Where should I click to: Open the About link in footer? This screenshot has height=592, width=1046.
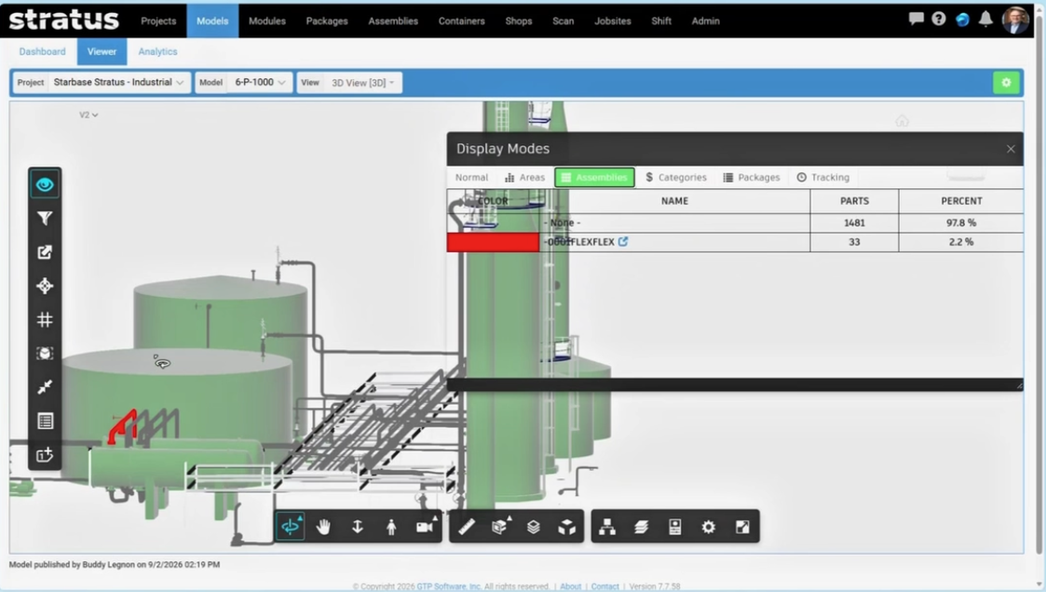tap(570, 586)
